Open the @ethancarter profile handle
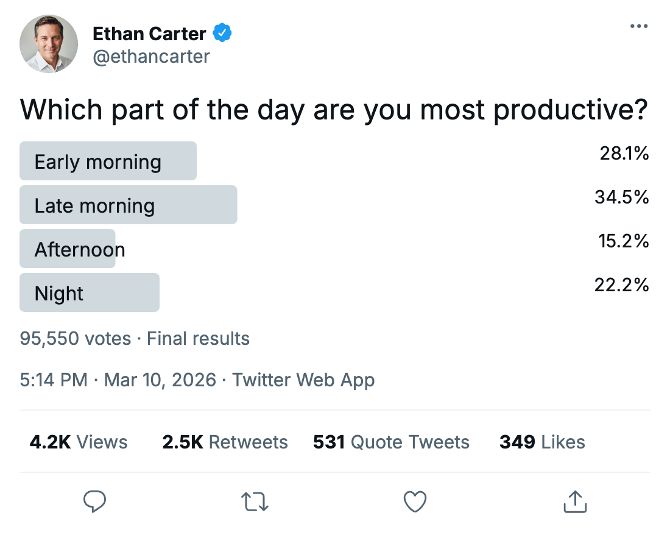 [x=151, y=57]
